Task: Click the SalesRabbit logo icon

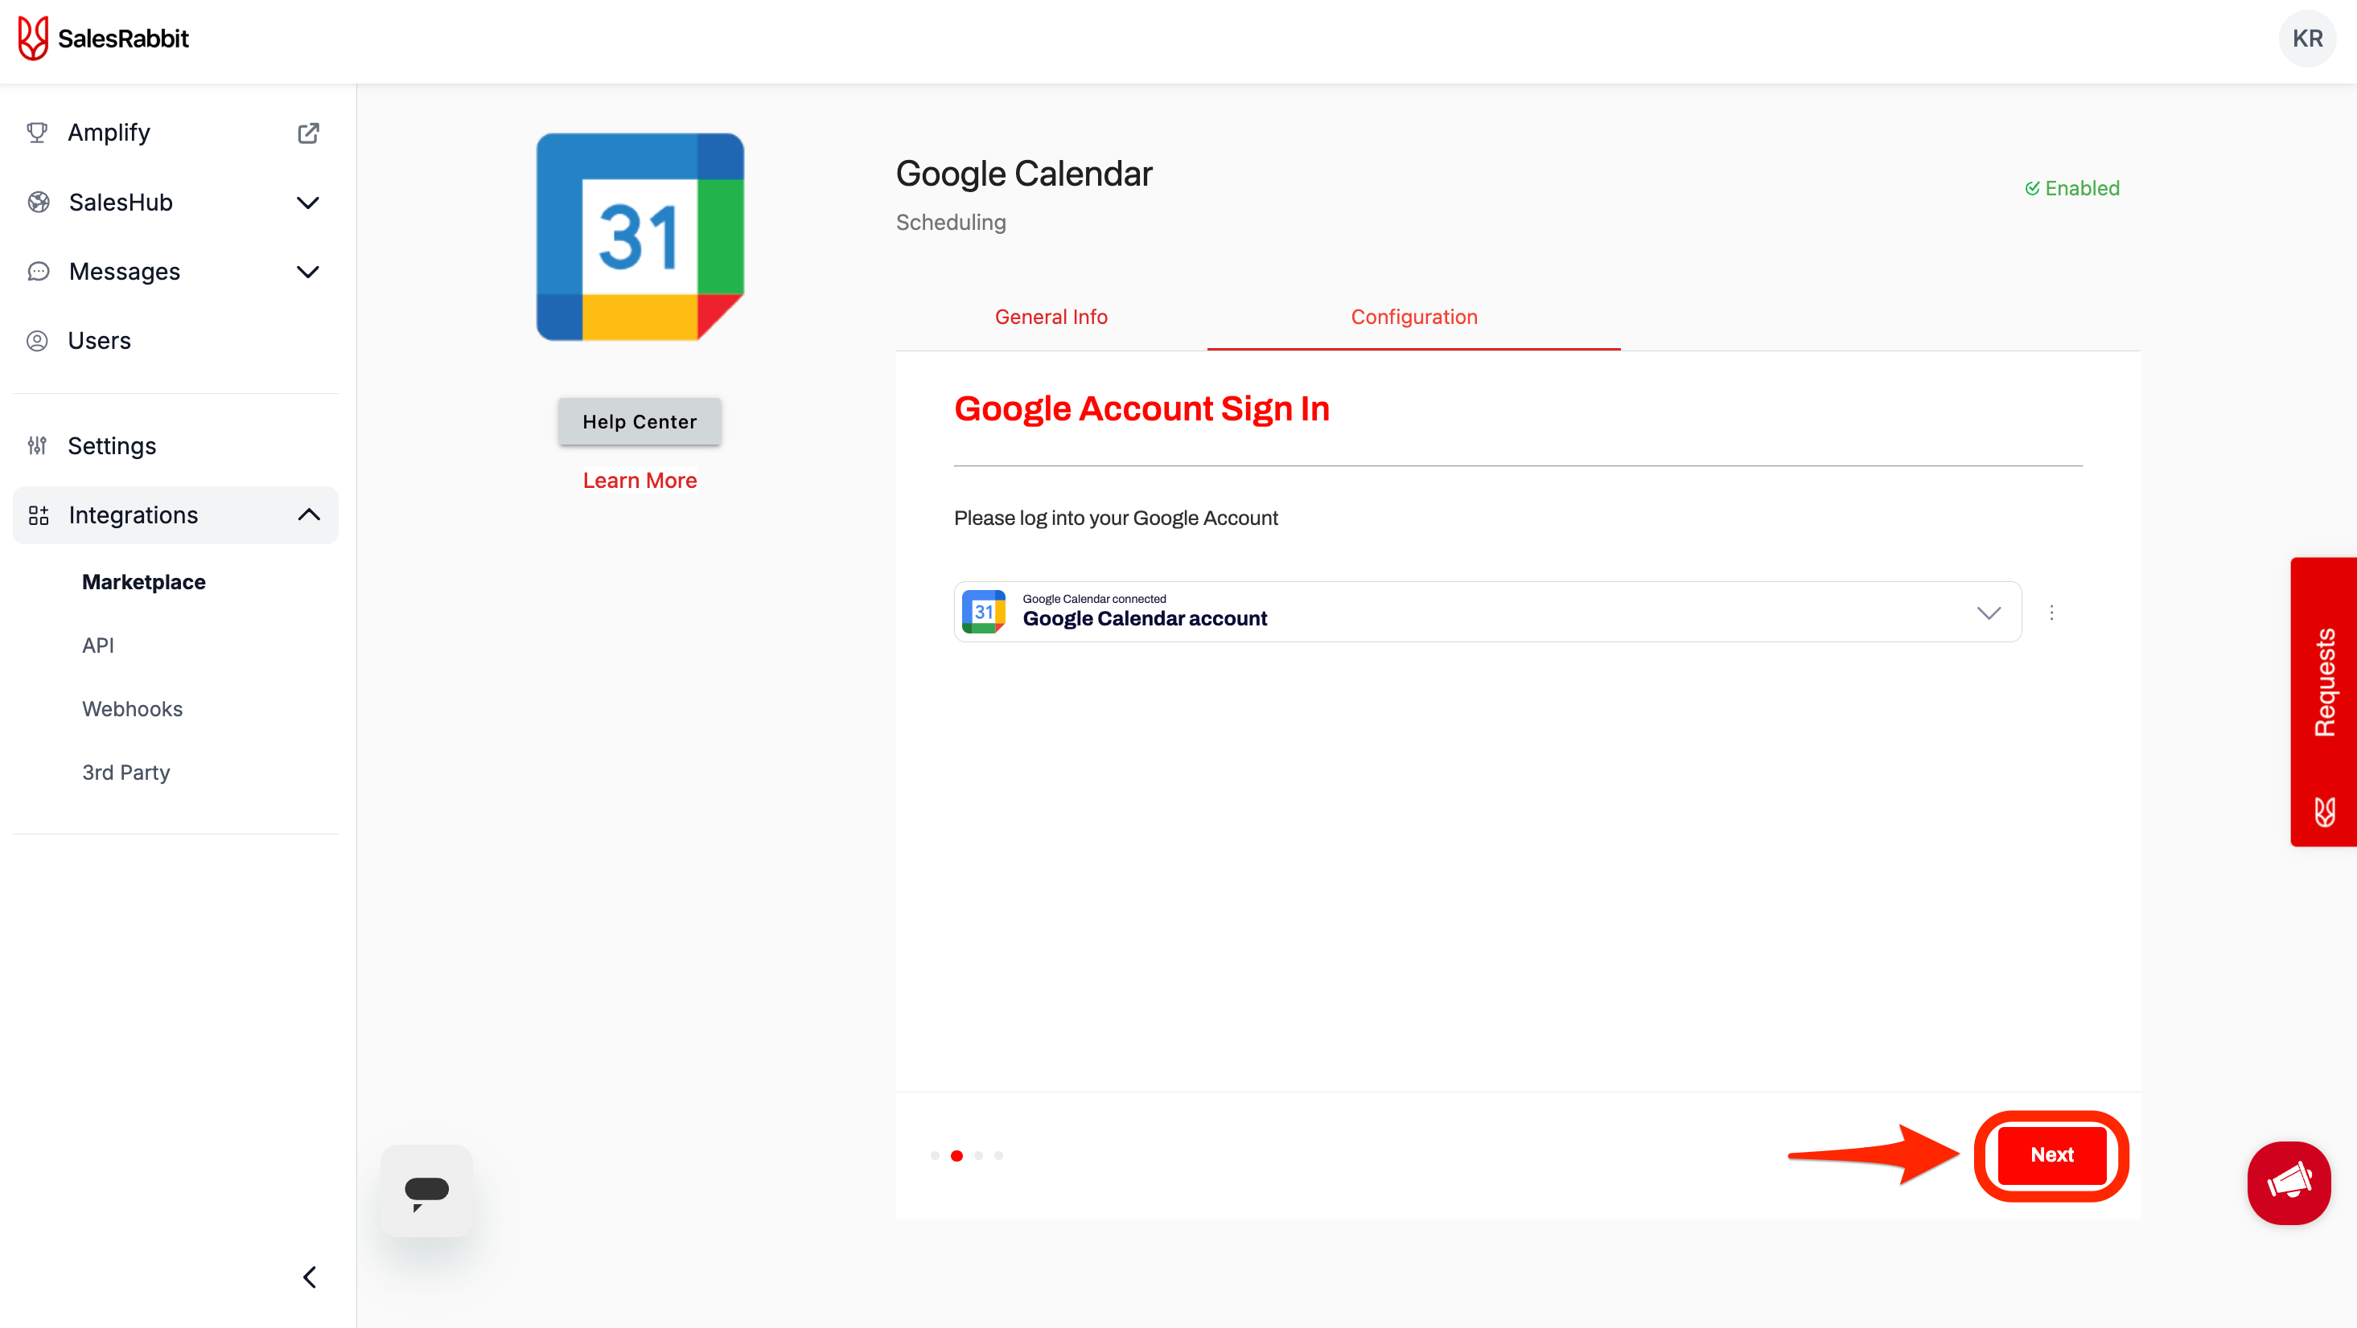Action: [x=33, y=39]
